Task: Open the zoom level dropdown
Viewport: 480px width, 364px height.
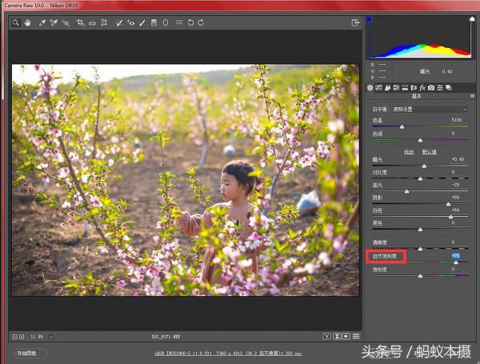Action: [x=51, y=337]
